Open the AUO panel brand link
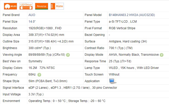Image resolution: width=169 pixels, height=104 pixels. pyautogui.click(x=32, y=15)
